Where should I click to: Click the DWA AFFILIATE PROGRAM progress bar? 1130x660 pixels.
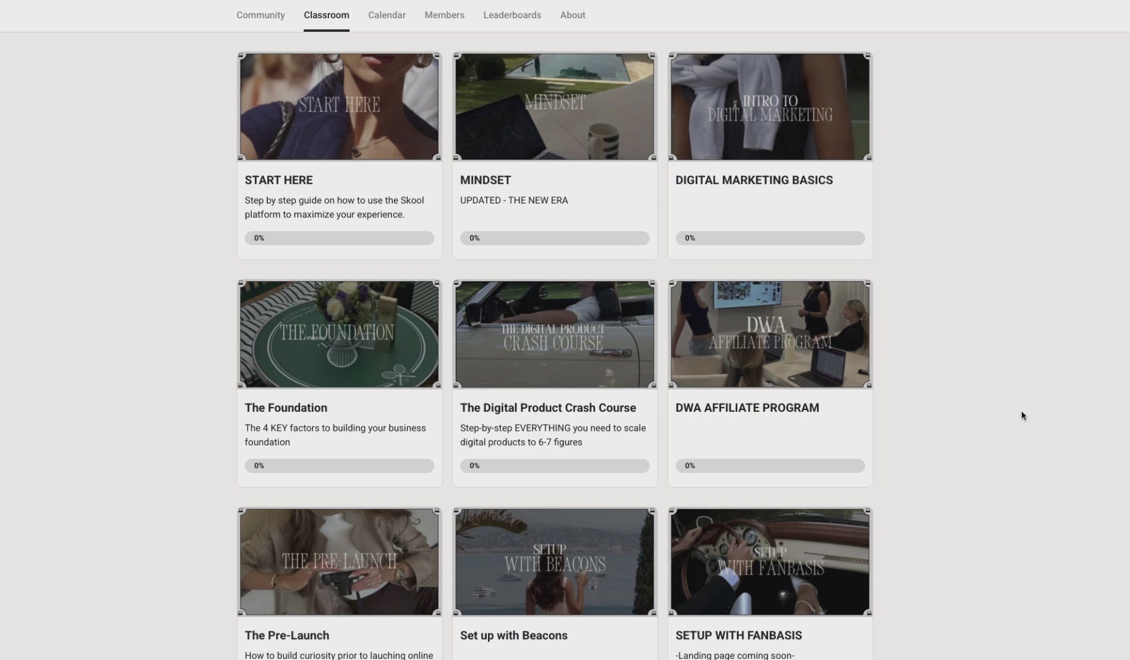click(769, 466)
